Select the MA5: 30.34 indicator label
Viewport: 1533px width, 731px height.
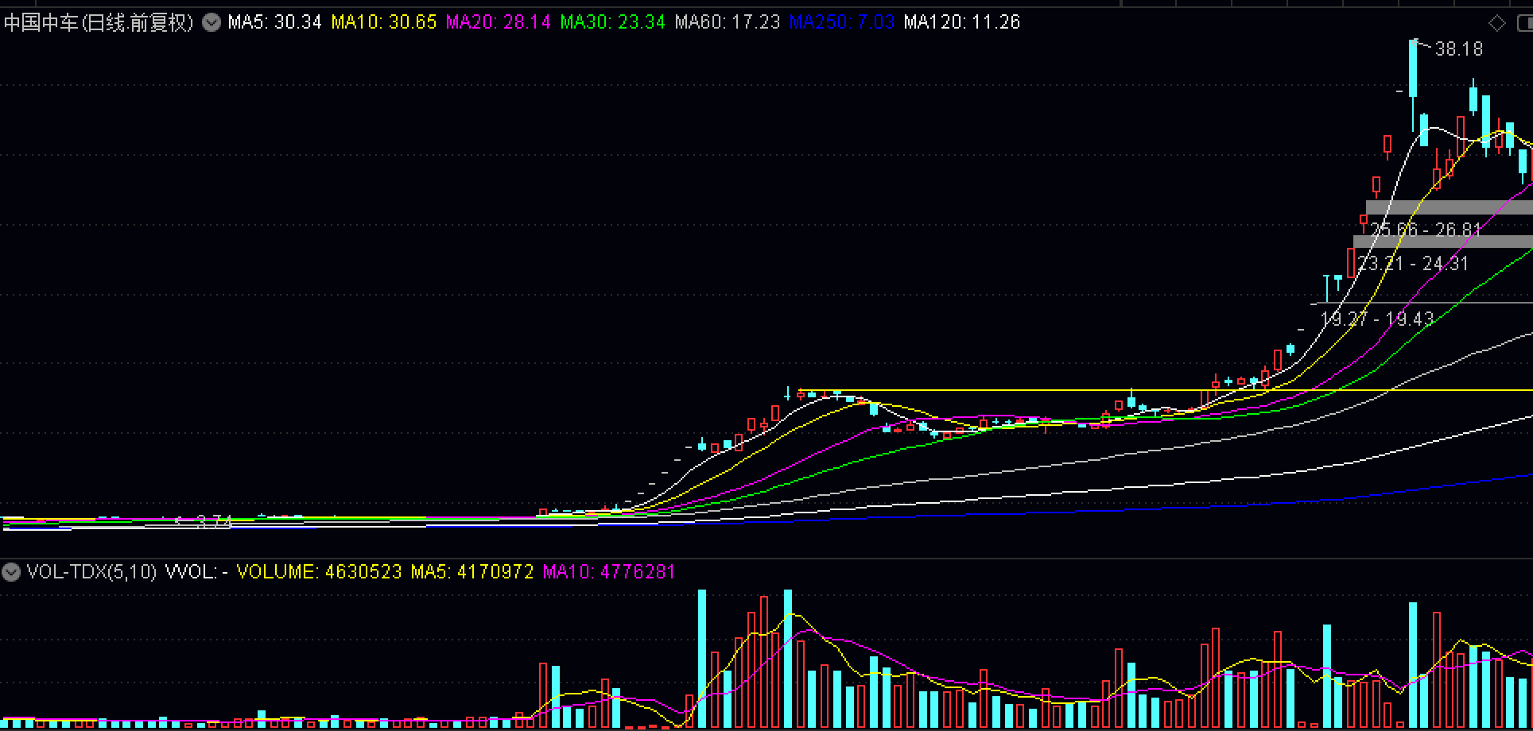point(275,22)
